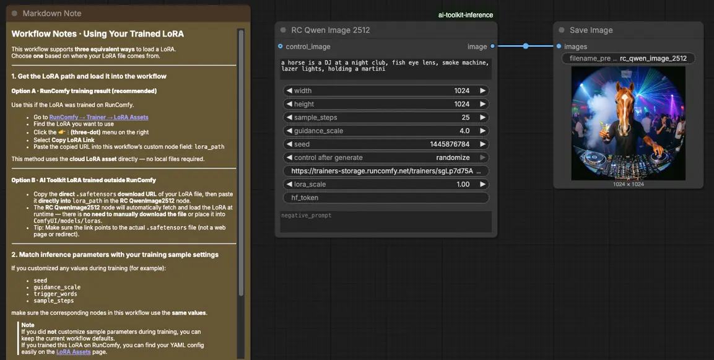
Task: Click the 1024 × 1024 size label
Action: [629, 184]
